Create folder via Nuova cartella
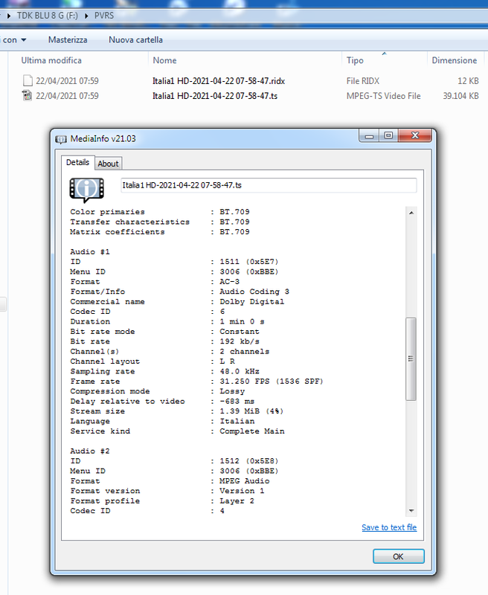Image resolution: width=488 pixels, height=595 pixels. pos(135,40)
